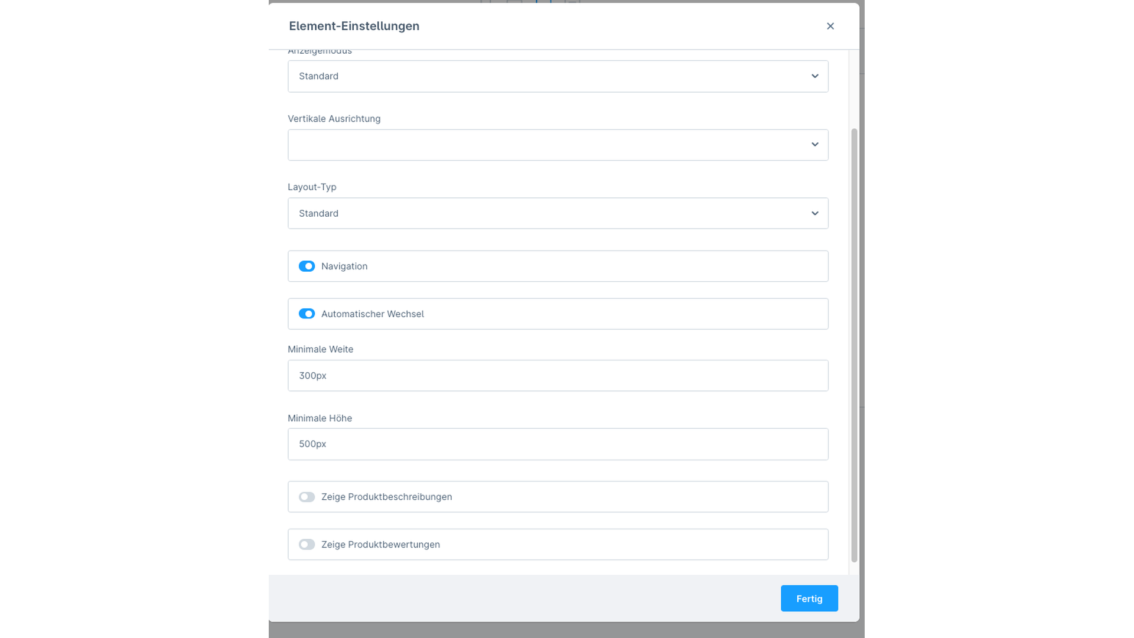The width and height of the screenshot is (1134, 638).
Task: Click the Element-Einstellungen title text
Action: [x=354, y=26]
